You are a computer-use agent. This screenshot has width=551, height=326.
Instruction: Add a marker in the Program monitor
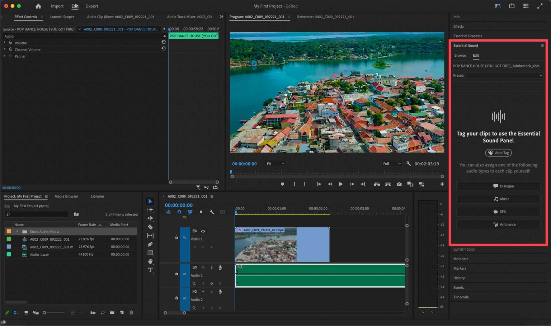[282, 184]
